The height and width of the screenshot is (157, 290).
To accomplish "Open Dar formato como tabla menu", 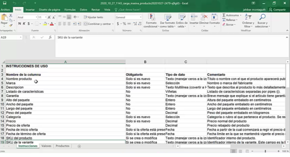I will point(167,21).
